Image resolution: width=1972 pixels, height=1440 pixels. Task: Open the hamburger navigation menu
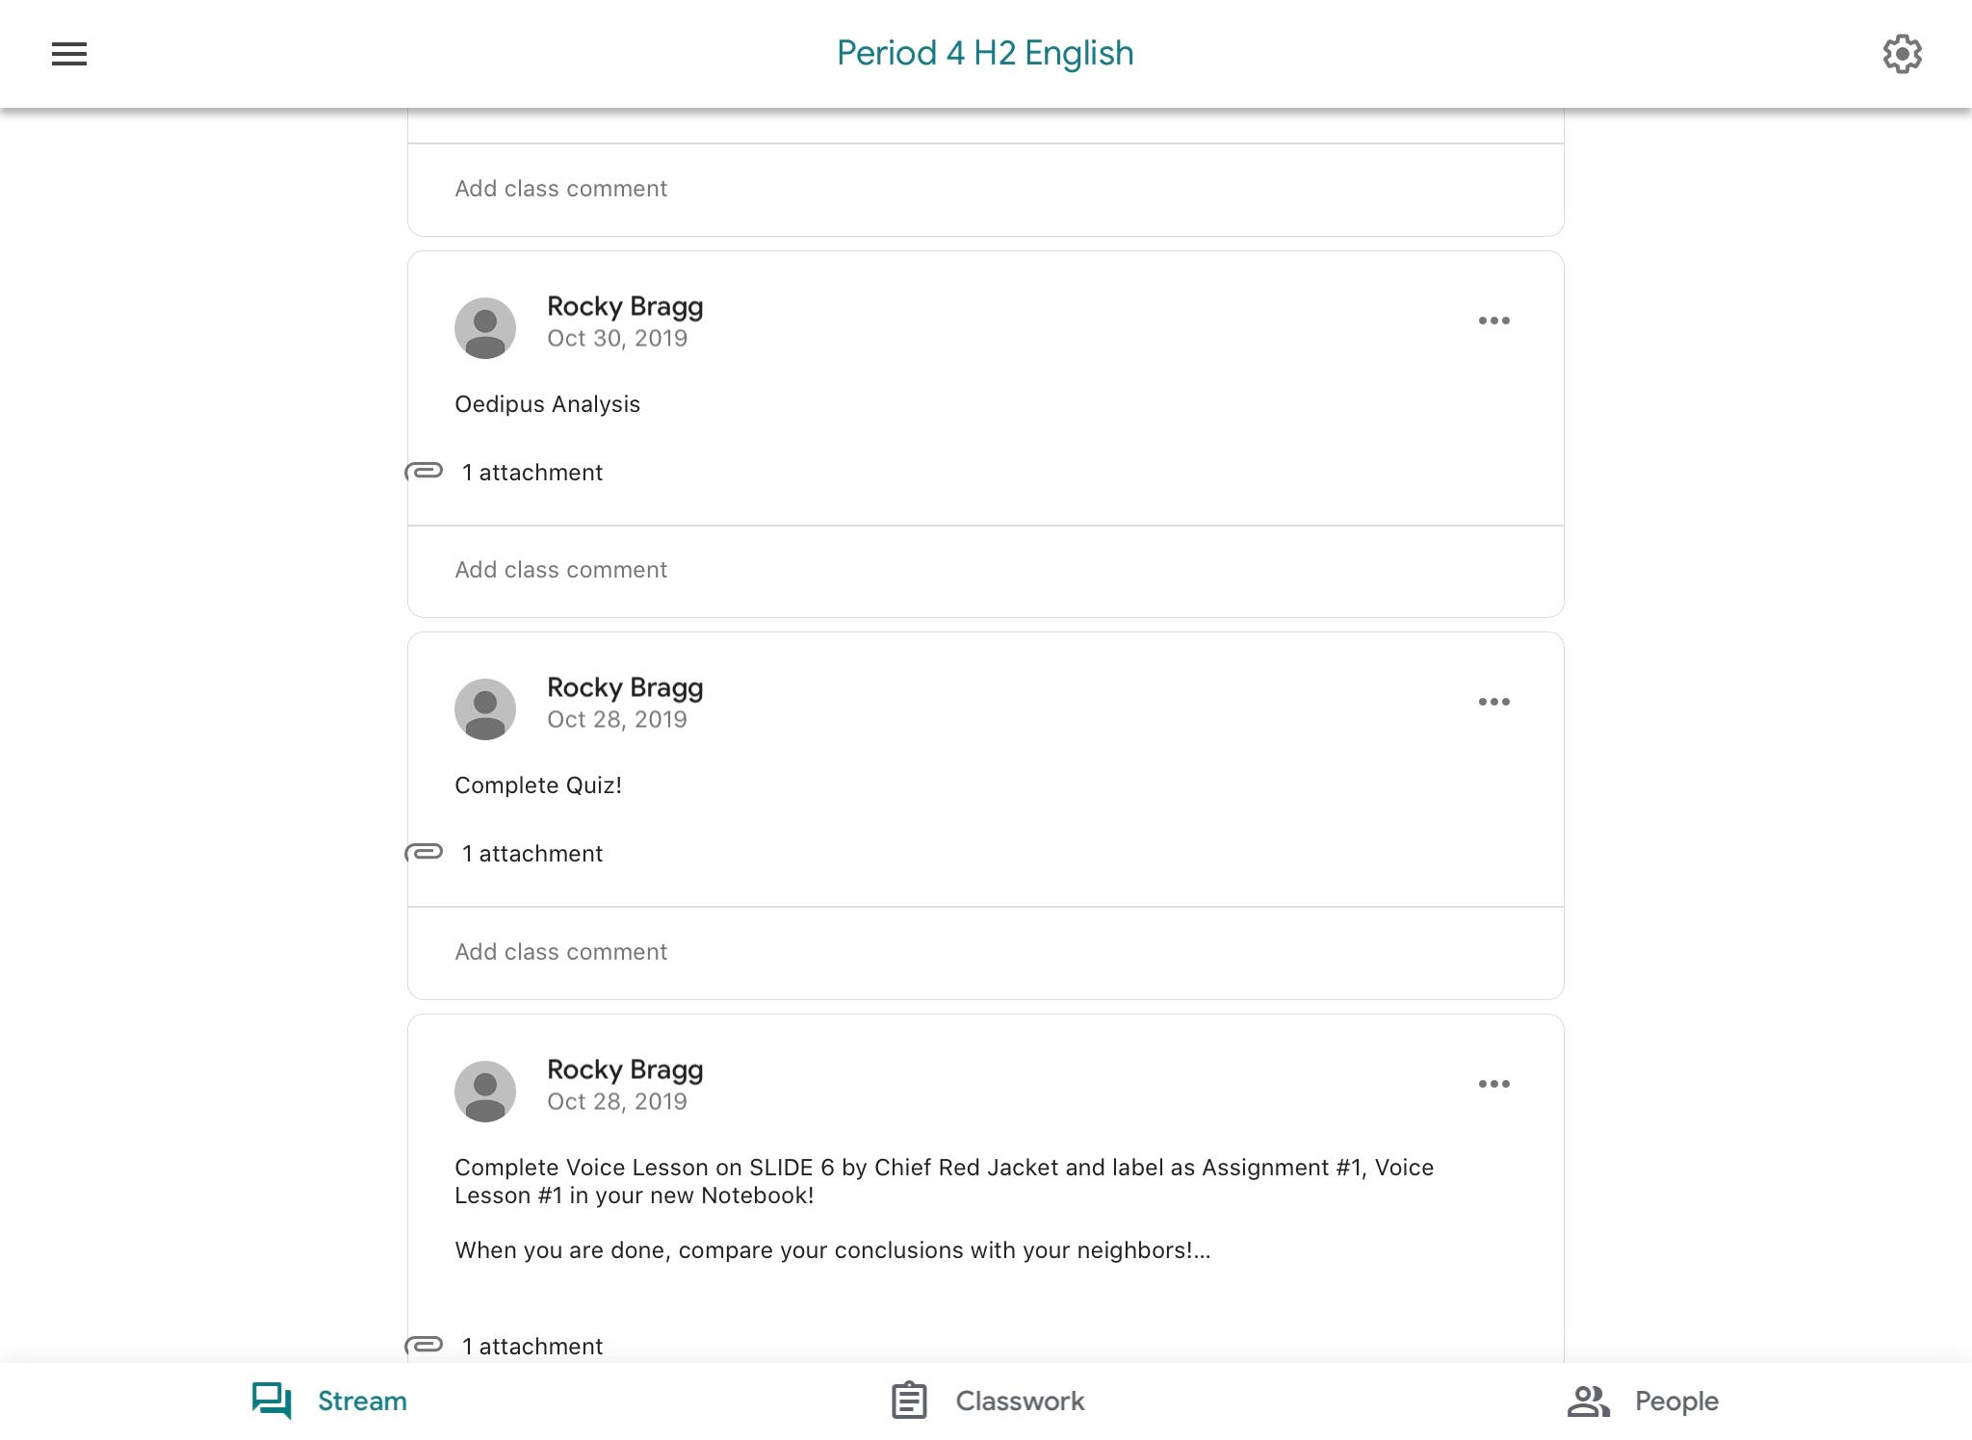(x=69, y=54)
